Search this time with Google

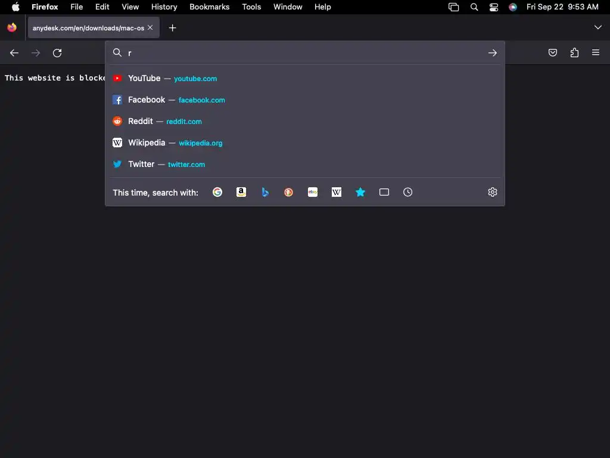(x=217, y=192)
